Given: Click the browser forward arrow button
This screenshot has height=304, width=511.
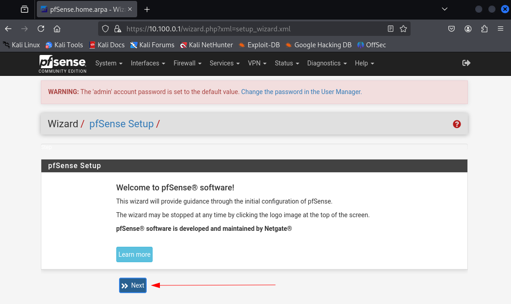Looking at the screenshot, I should coord(25,29).
